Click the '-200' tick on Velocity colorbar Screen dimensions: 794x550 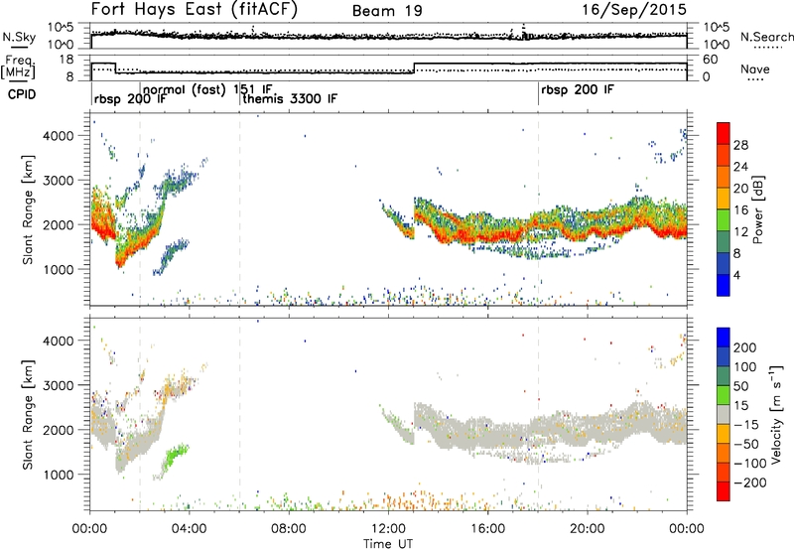click(750, 482)
